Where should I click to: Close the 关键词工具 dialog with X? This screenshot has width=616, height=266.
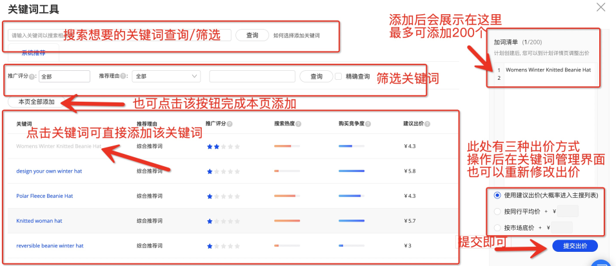click(x=601, y=8)
